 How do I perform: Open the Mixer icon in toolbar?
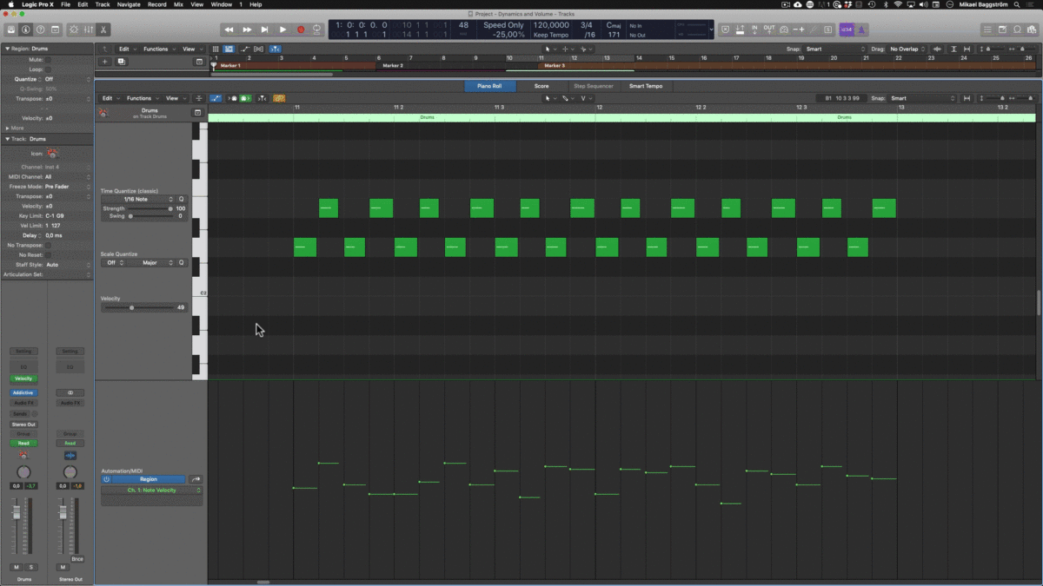coord(89,30)
